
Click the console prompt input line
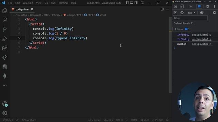pyautogui.click(x=195, y=48)
